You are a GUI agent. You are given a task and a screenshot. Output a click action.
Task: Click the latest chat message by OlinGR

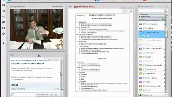[35, 87]
